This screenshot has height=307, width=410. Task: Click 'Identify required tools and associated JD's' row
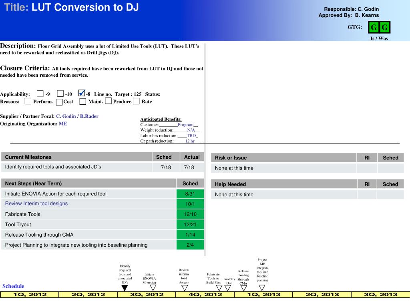tap(76, 167)
